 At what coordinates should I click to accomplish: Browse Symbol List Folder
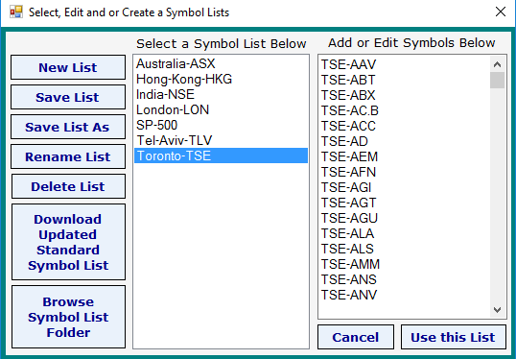[x=68, y=317]
